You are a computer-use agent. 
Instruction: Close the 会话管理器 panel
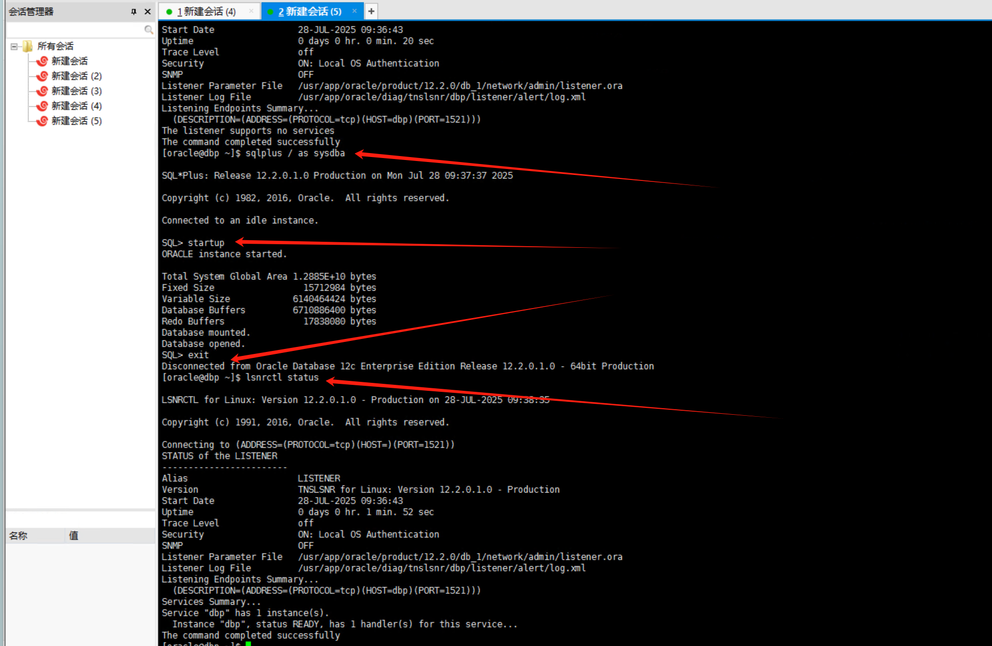click(x=148, y=11)
